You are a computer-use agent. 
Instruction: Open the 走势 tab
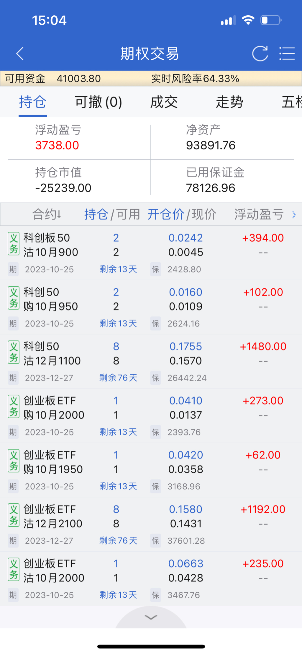229,102
